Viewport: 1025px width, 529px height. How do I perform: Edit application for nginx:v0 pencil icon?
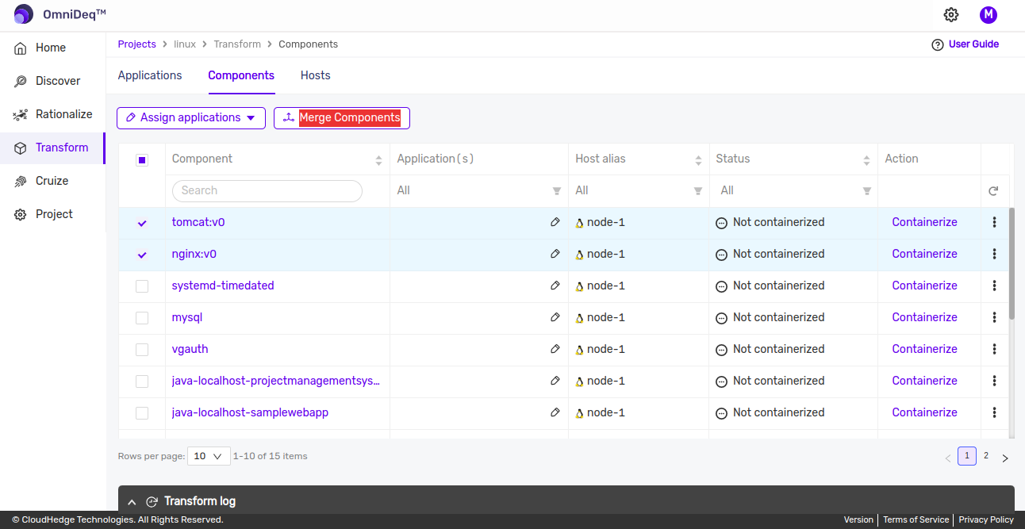click(x=555, y=254)
